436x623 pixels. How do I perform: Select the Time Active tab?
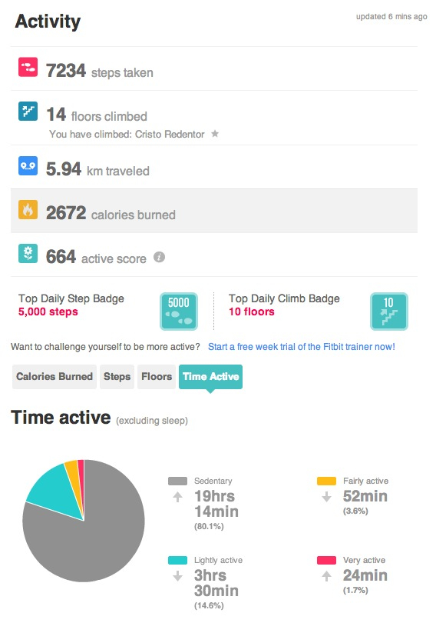point(210,377)
